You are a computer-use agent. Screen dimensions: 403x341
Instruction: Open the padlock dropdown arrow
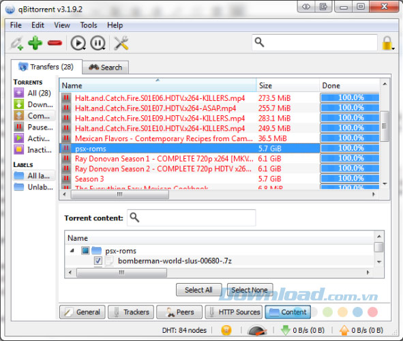click(x=393, y=48)
